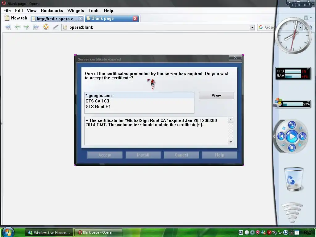The height and width of the screenshot is (237, 316).
Task: Expand the closed tabs trash dropdown arrow
Action: [x=311, y=18]
